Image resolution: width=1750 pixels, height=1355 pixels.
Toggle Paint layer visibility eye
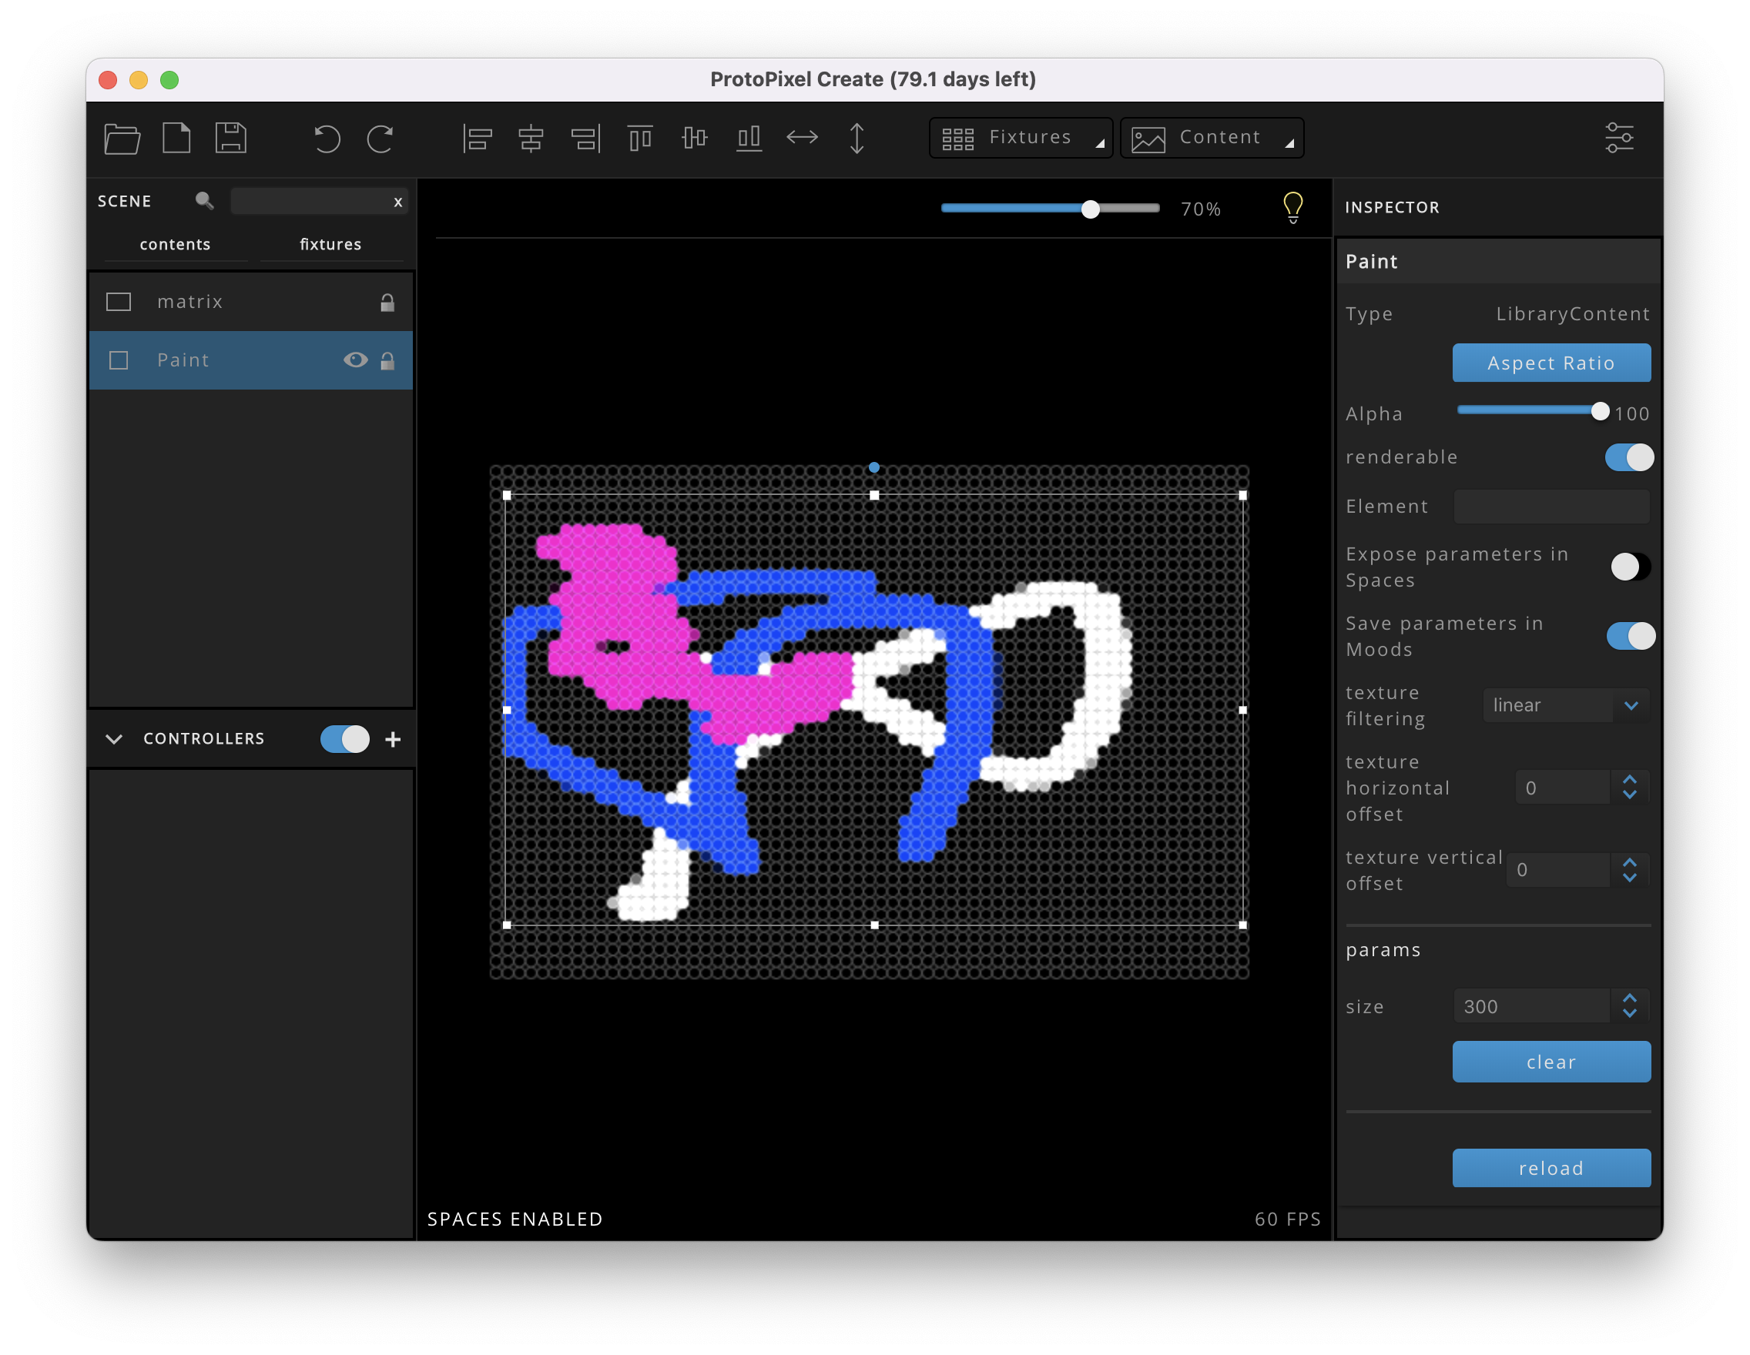356,360
